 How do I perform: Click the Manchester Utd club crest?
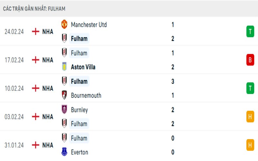(x=64, y=24)
